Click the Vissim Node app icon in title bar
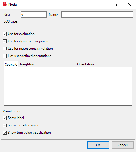Viewport: 136px width, 152px height. pyautogui.click(x=4, y=4)
